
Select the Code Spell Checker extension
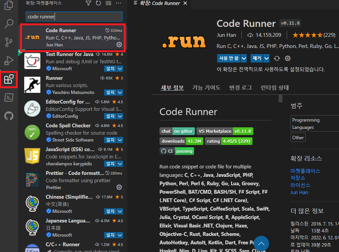(x=73, y=132)
